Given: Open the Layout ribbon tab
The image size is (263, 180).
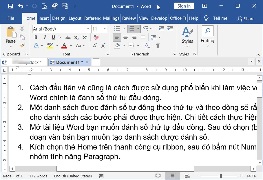Looking at the screenshot, I should [x=75, y=18].
